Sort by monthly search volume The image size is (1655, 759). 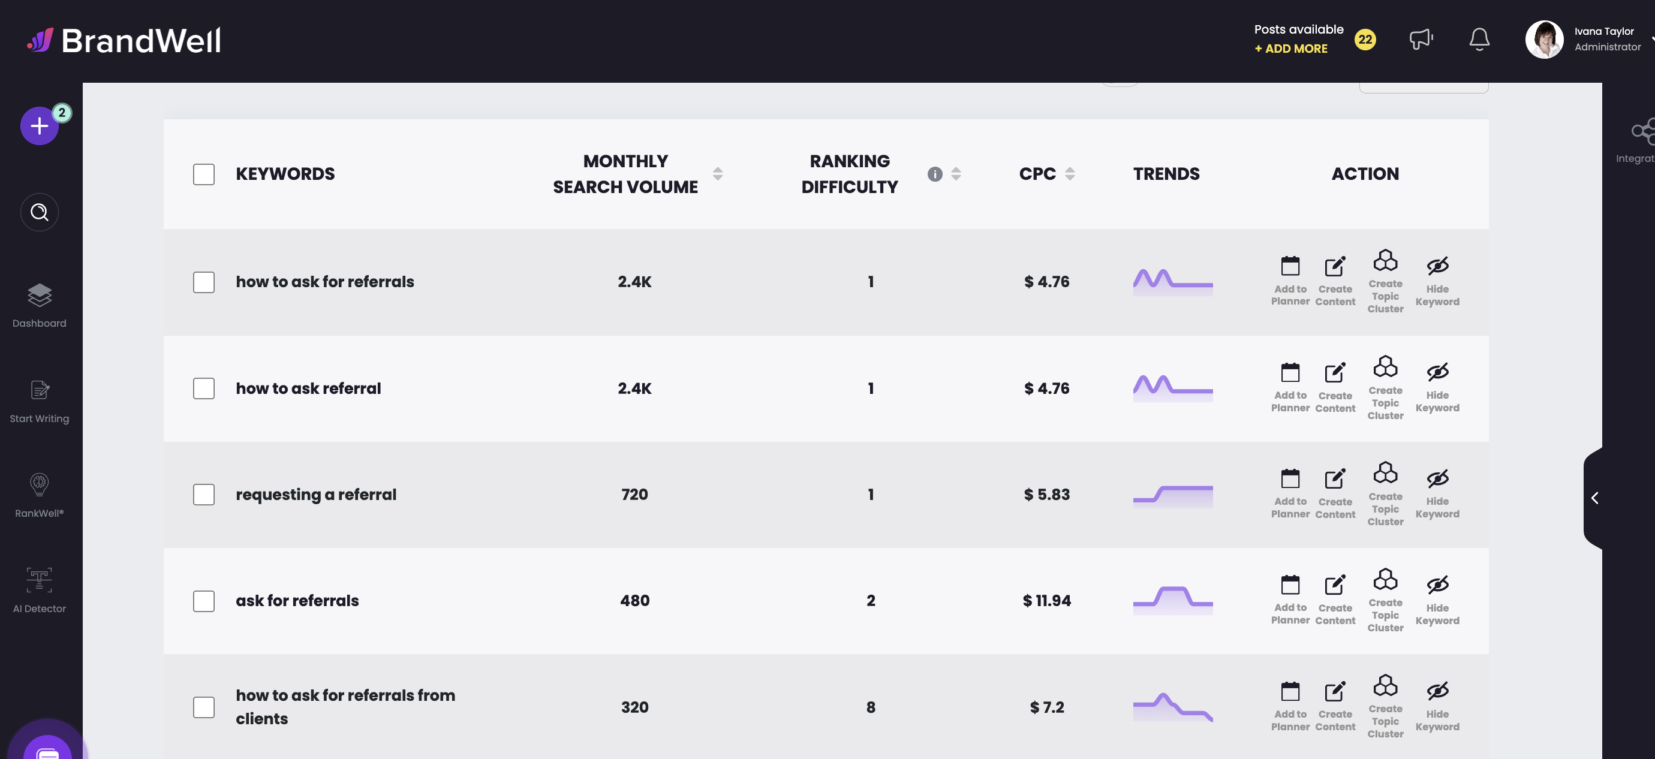[717, 174]
